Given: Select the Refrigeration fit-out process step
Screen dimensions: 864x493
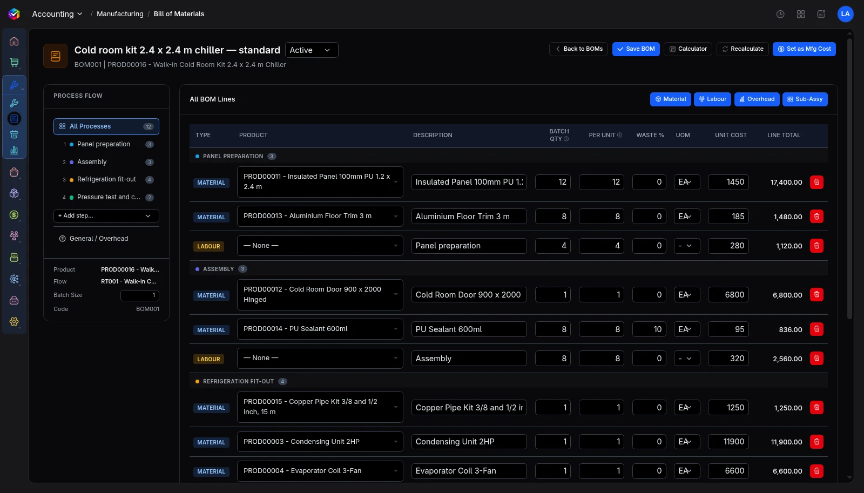Looking at the screenshot, I should click(x=106, y=179).
